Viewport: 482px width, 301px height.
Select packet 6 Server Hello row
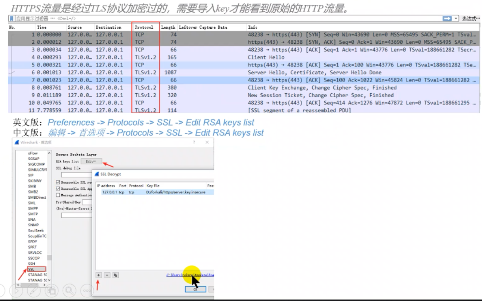(244, 72)
